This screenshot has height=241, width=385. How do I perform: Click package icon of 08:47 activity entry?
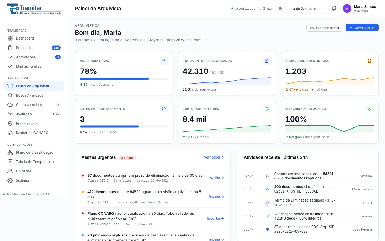click(x=267, y=229)
